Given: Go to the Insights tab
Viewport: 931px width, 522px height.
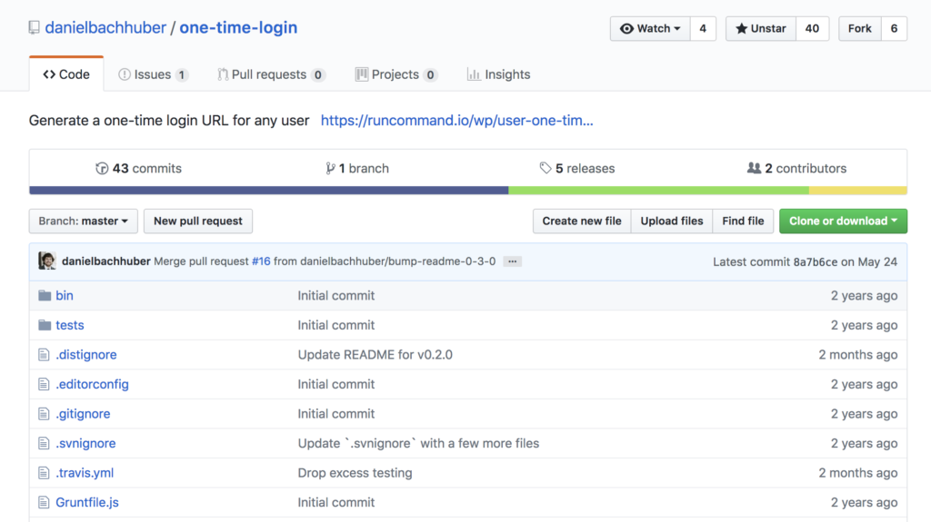Looking at the screenshot, I should click(x=498, y=74).
